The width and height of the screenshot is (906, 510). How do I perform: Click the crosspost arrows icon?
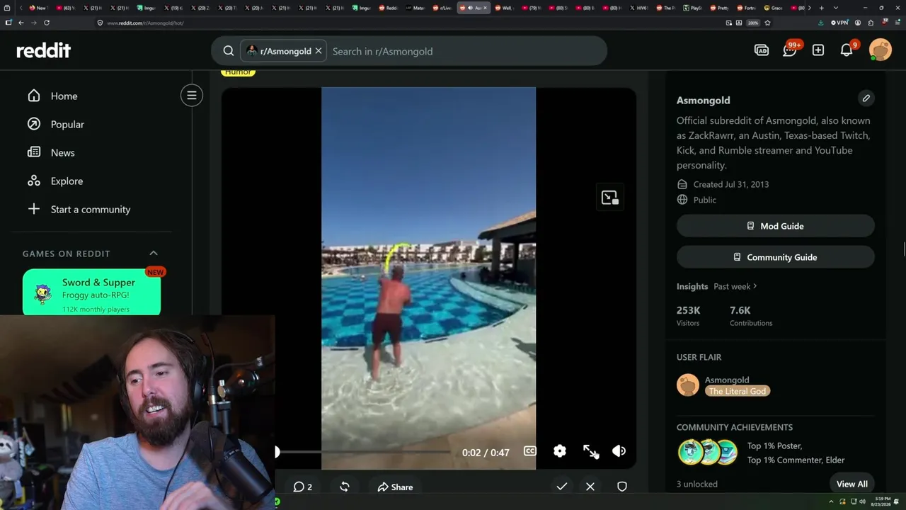click(x=345, y=487)
